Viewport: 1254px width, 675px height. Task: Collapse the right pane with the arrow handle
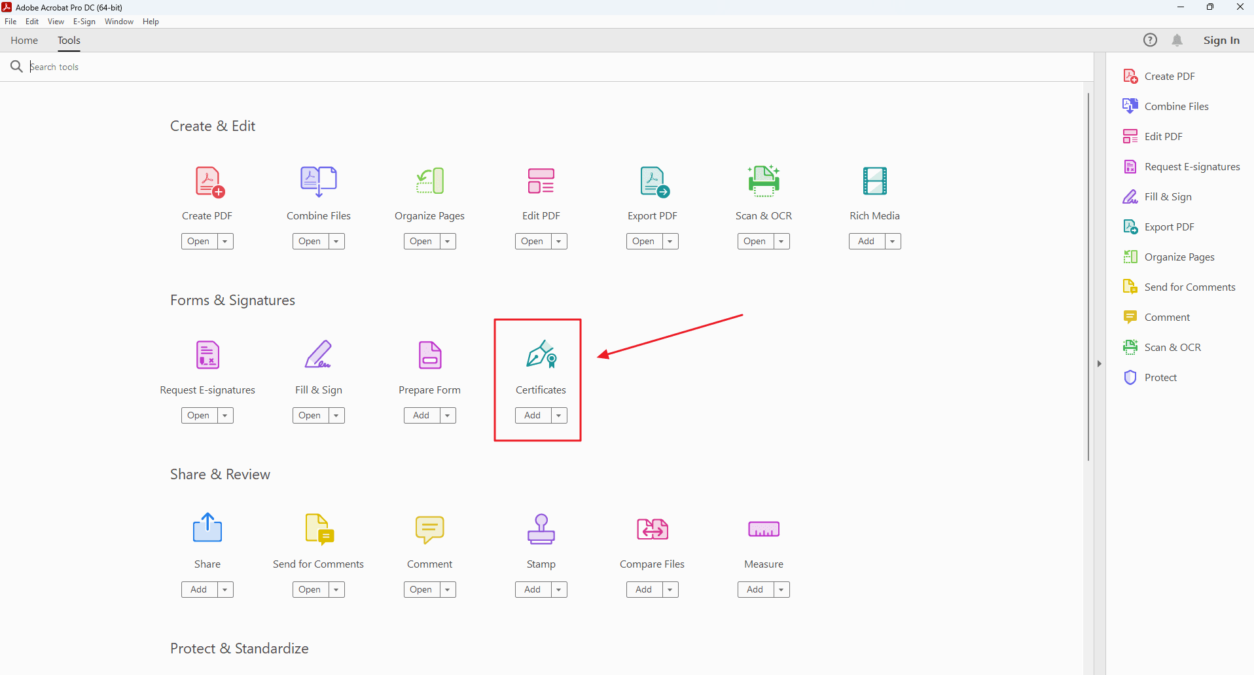pyautogui.click(x=1100, y=363)
